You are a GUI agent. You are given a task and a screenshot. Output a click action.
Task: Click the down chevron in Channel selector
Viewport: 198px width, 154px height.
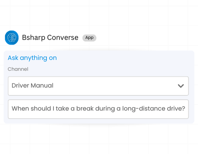pos(181,86)
